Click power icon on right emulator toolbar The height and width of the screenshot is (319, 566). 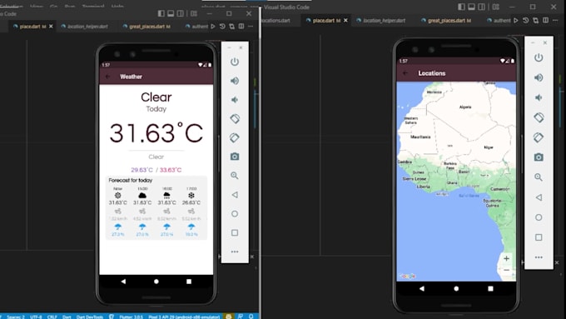click(539, 57)
